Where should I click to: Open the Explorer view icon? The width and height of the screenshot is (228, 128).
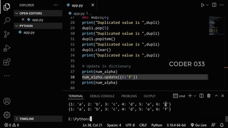pyautogui.click(x=7, y=7)
